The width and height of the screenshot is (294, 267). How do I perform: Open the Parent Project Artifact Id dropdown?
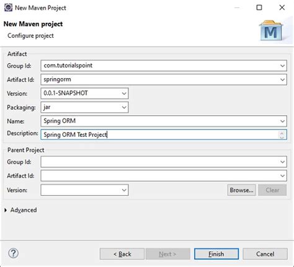[282, 176]
